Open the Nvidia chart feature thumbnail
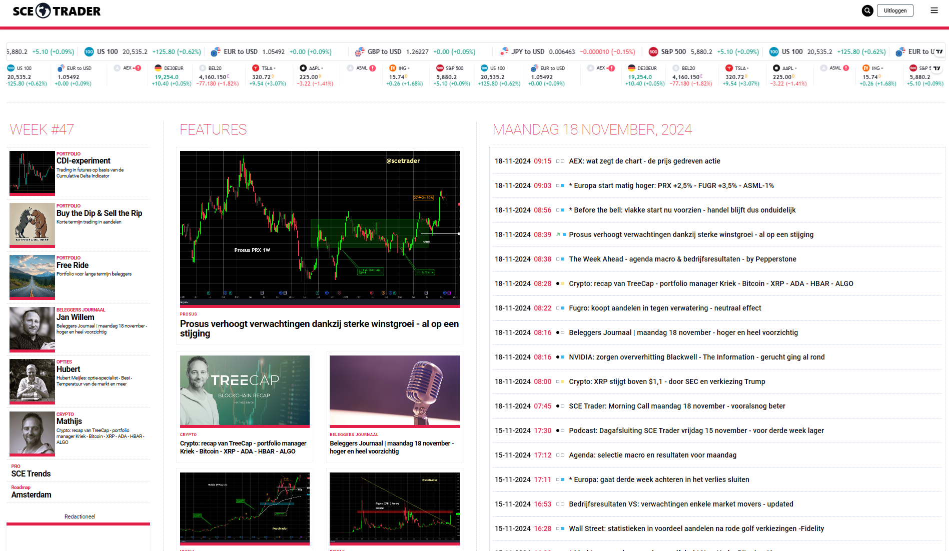This screenshot has height=551, width=949. coord(245,508)
